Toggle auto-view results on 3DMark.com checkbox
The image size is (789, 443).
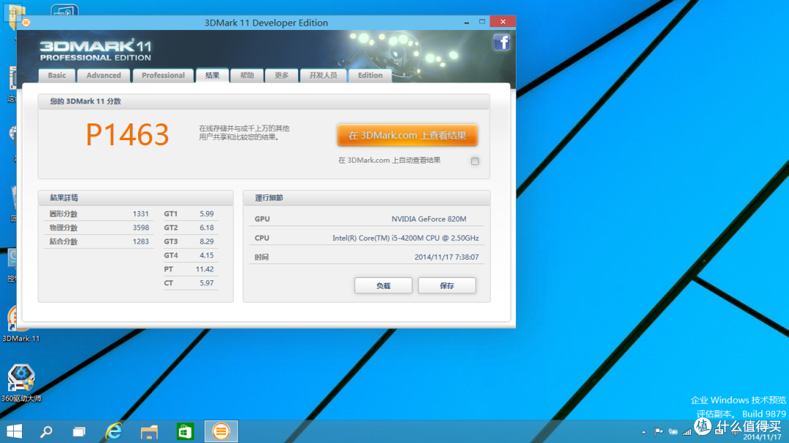click(475, 161)
